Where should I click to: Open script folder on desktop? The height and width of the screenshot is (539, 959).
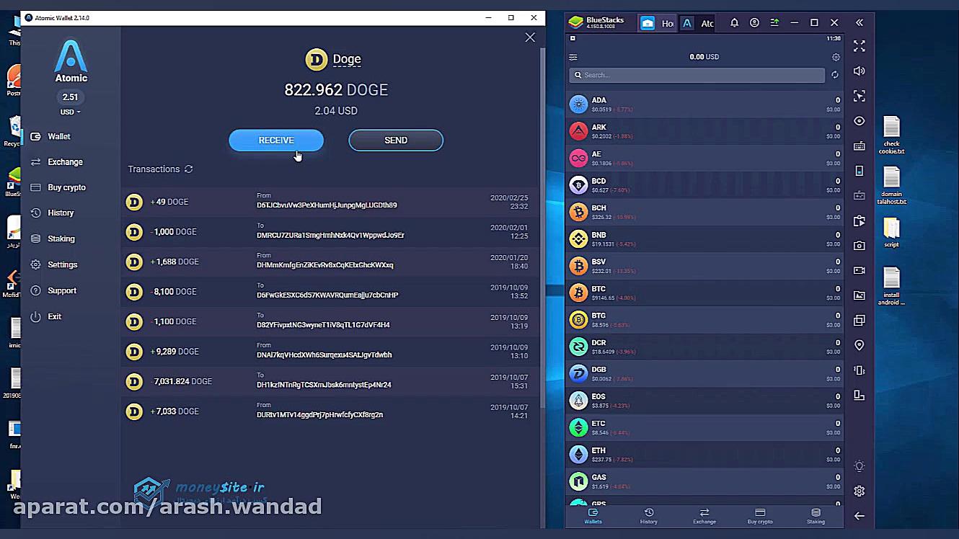(x=892, y=232)
